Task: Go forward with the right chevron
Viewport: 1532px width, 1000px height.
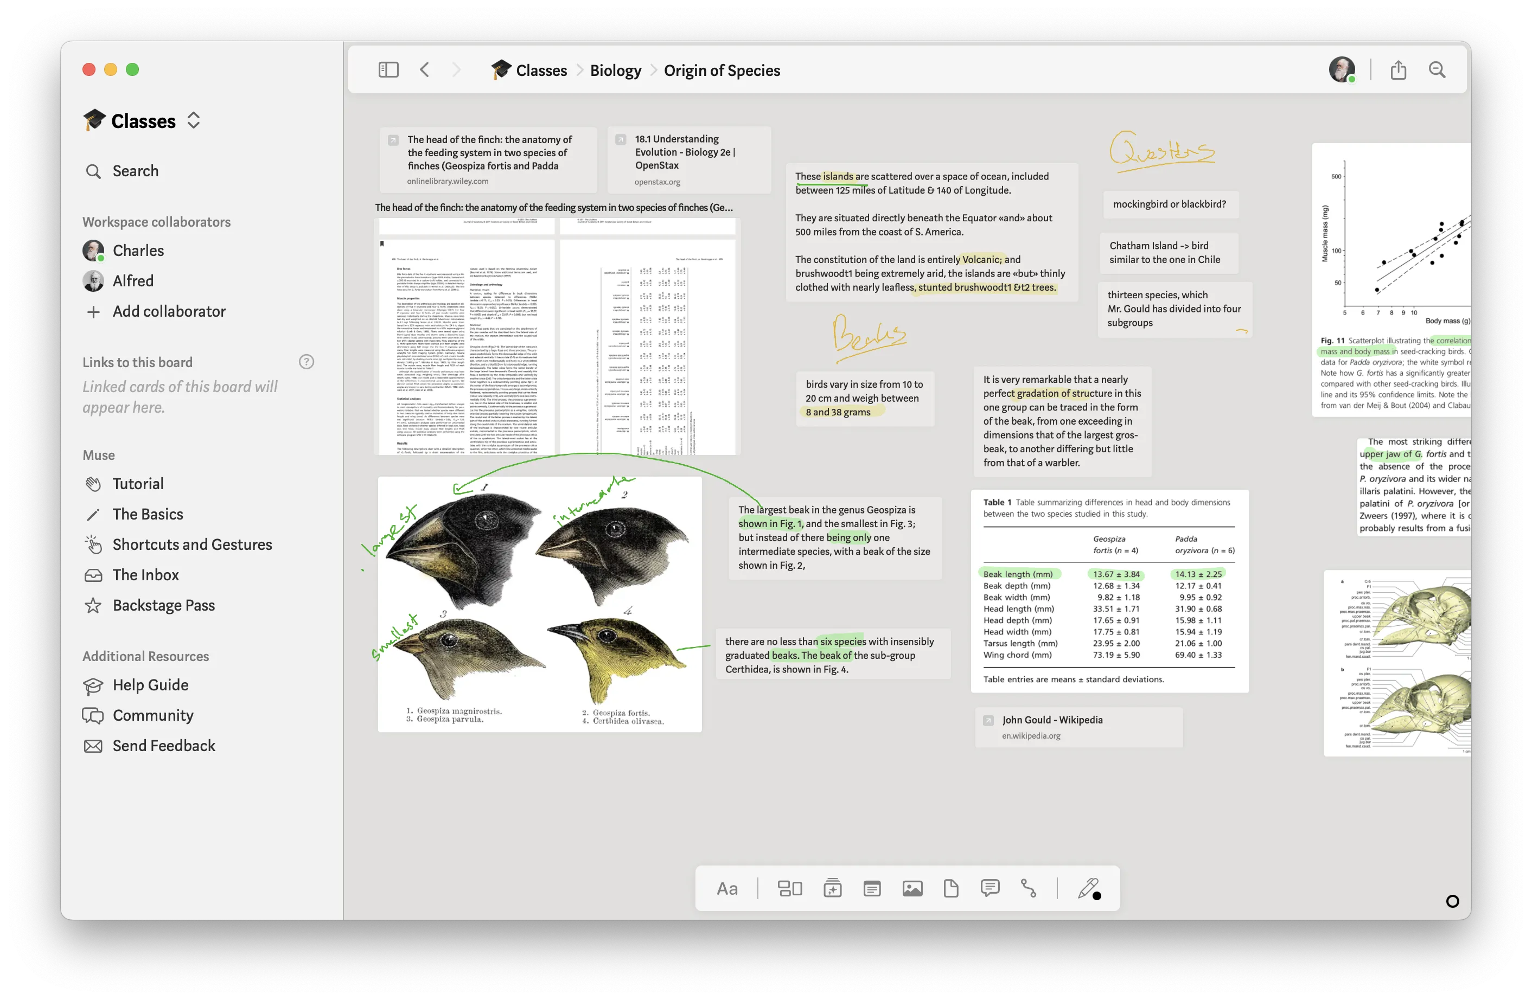Action: click(456, 69)
